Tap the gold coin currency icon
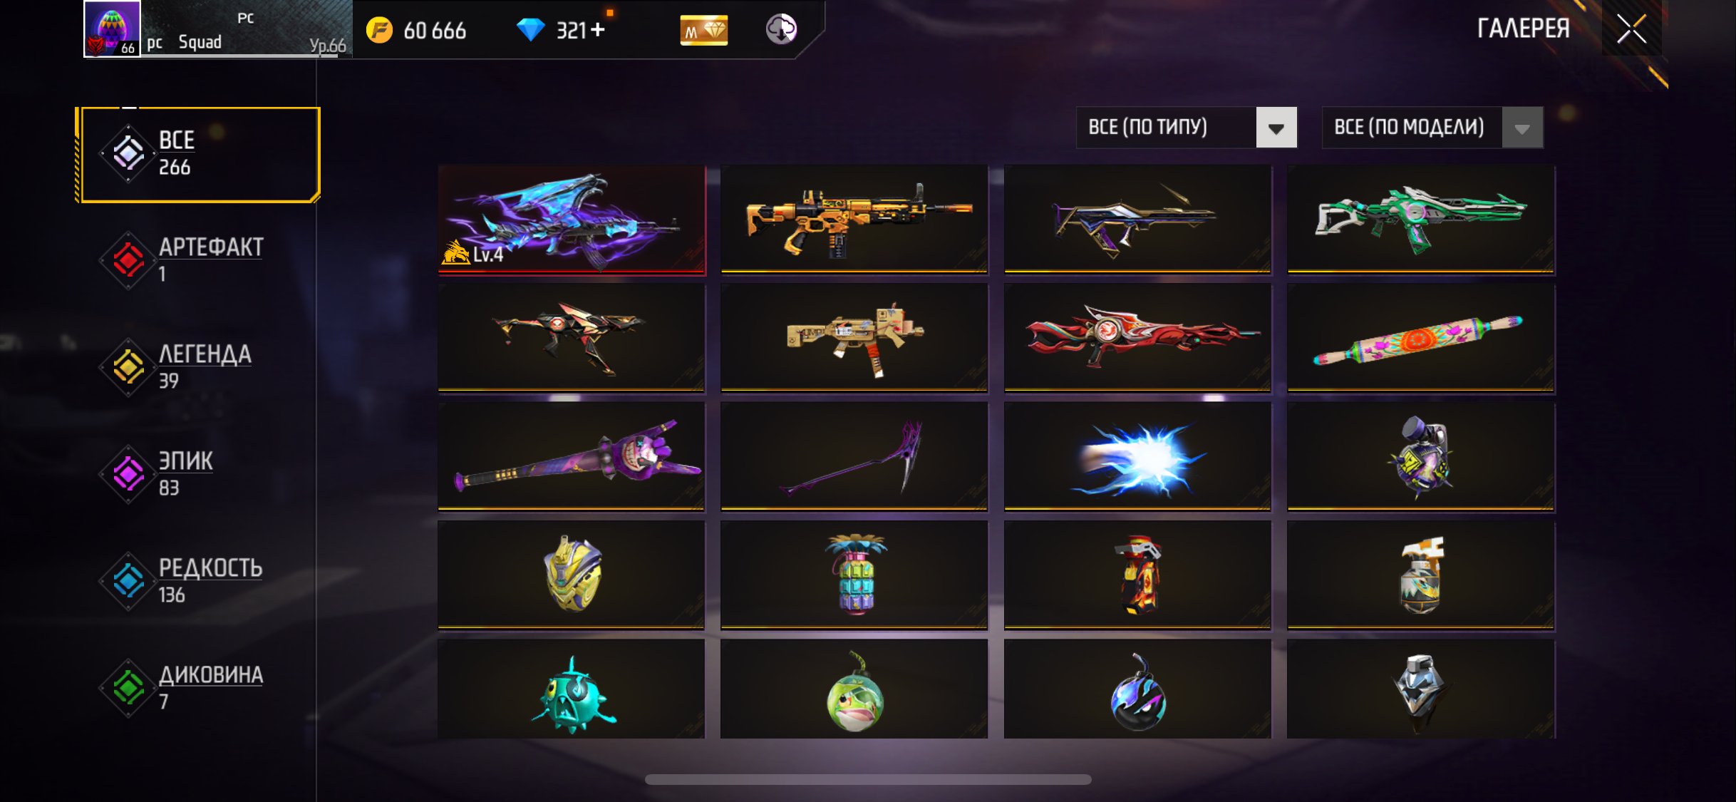 pyautogui.click(x=379, y=30)
